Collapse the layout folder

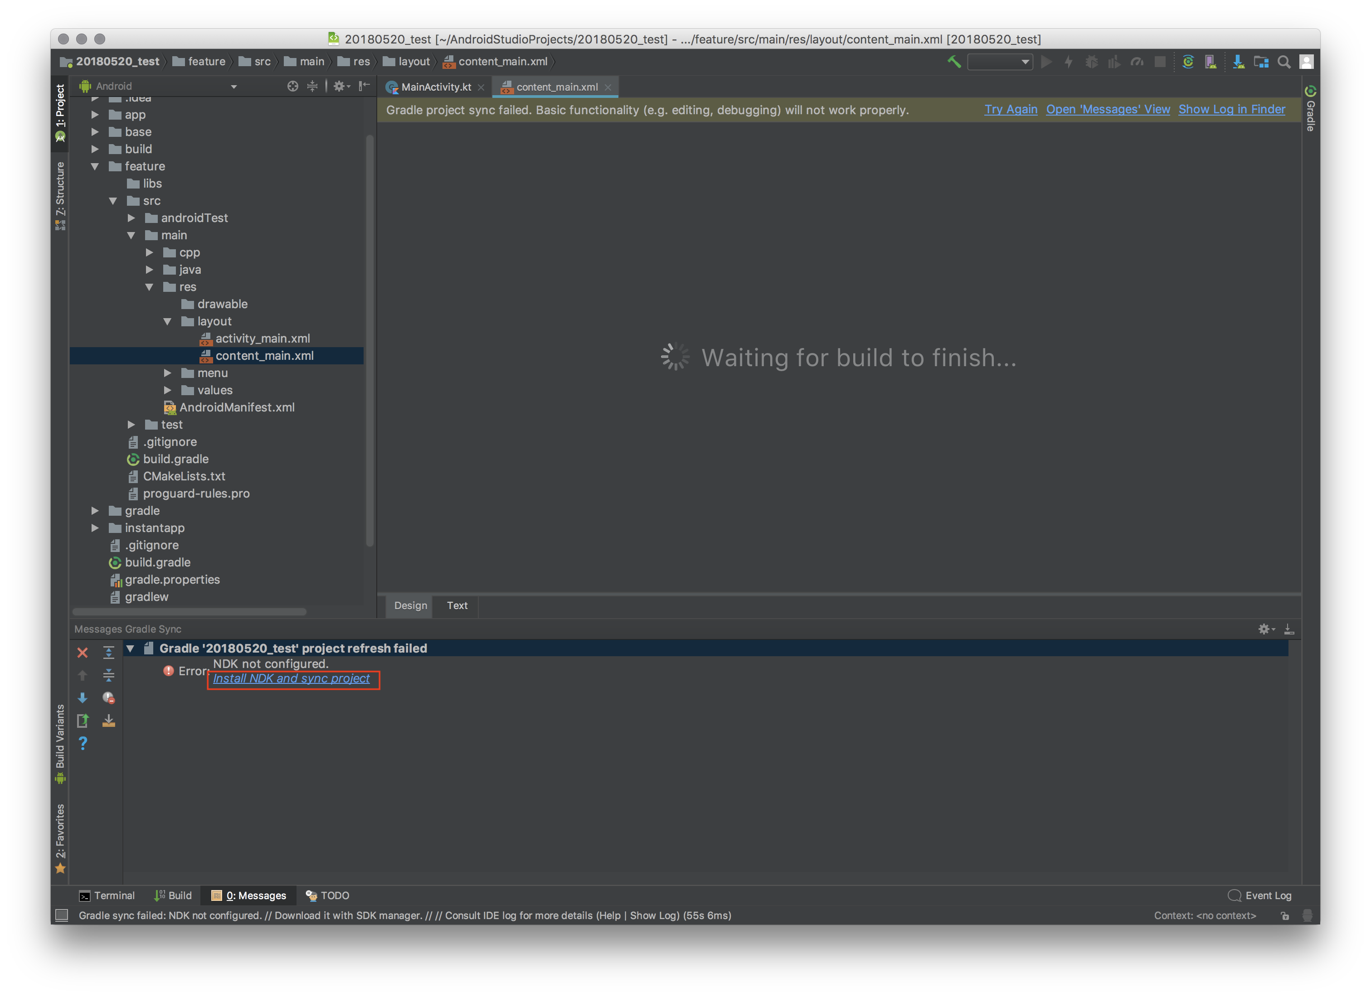tap(167, 321)
